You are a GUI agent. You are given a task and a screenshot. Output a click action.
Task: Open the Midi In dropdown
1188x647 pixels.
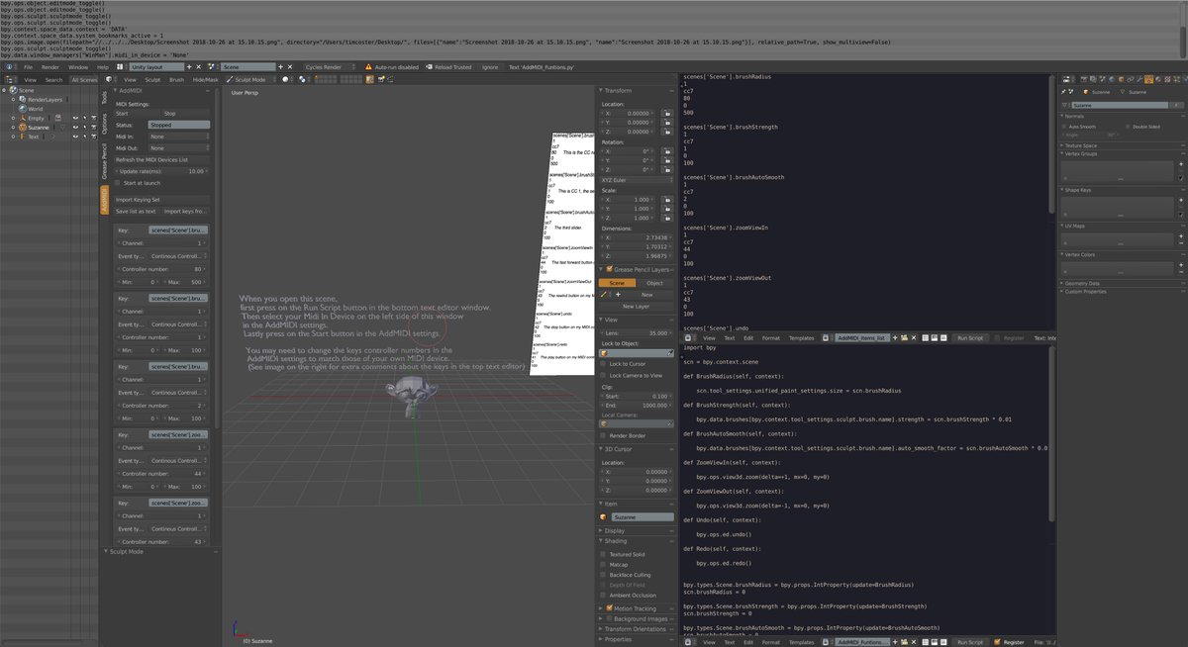click(x=177, y=137)
